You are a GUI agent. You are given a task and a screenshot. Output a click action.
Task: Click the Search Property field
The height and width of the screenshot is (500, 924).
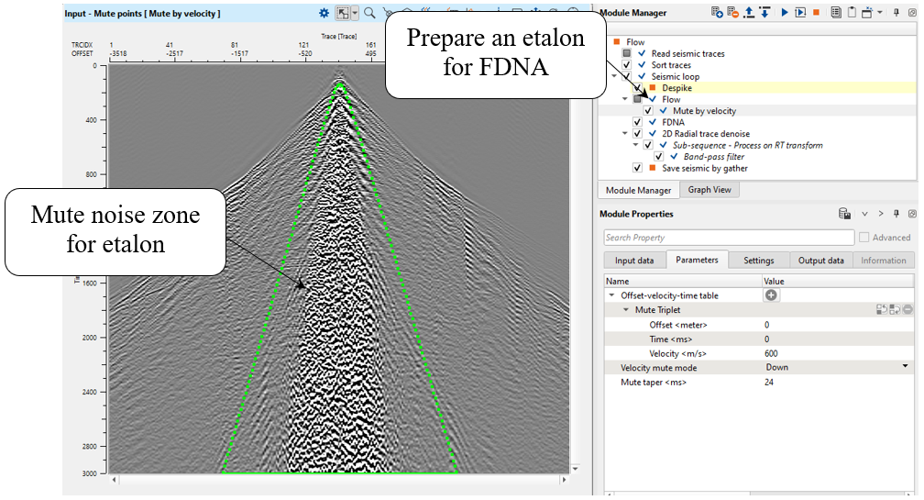727,238
